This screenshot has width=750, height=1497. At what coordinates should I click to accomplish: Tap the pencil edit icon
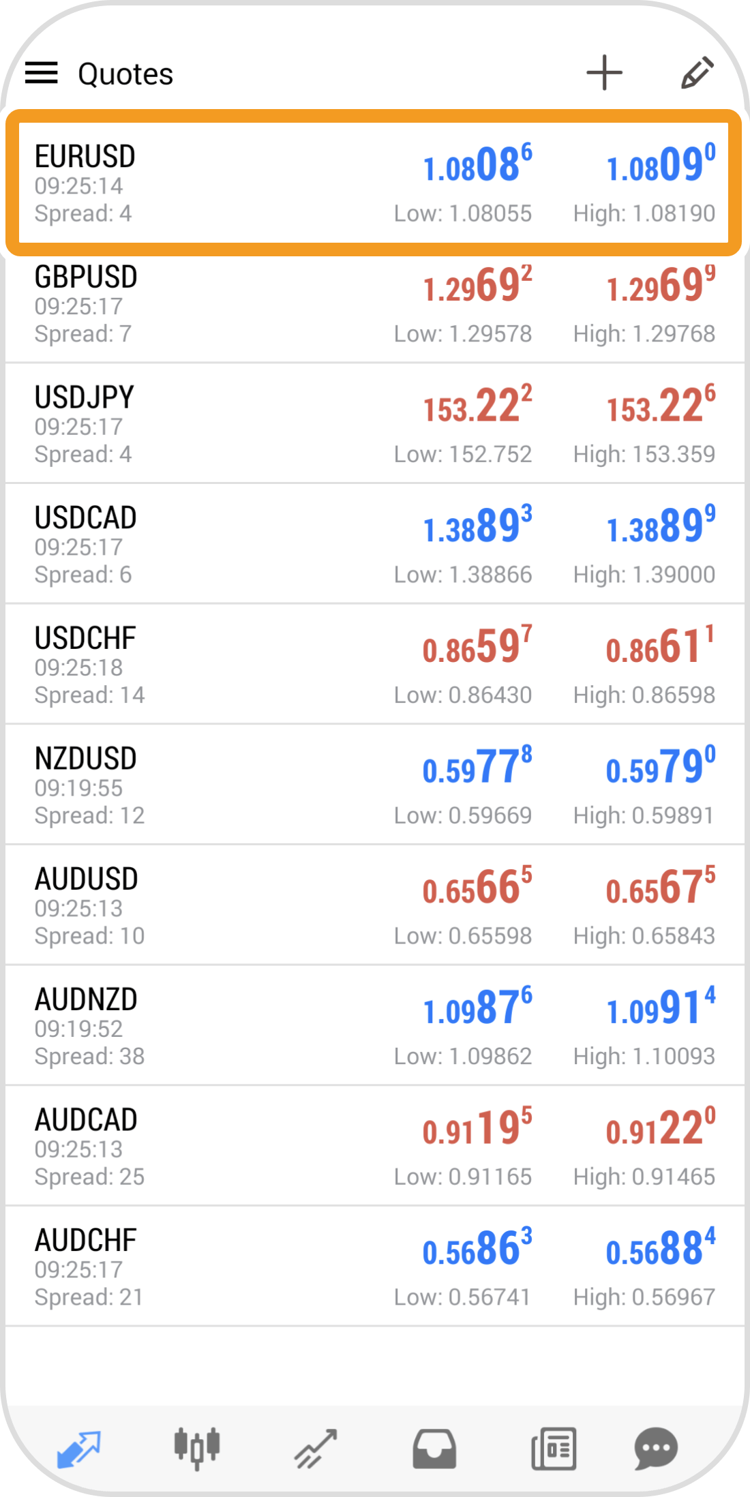[697, 73]
